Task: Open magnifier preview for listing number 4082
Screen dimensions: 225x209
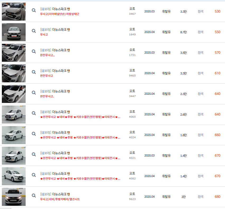Action: 34,175
